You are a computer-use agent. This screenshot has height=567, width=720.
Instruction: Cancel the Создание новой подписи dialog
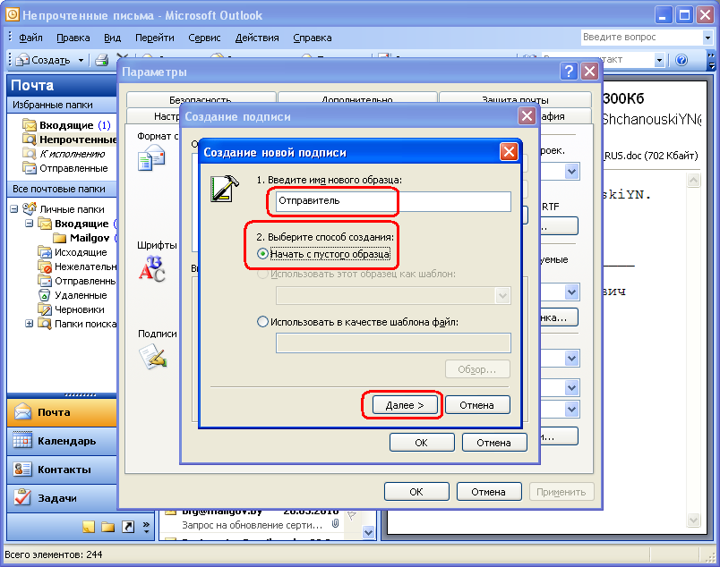477,405
